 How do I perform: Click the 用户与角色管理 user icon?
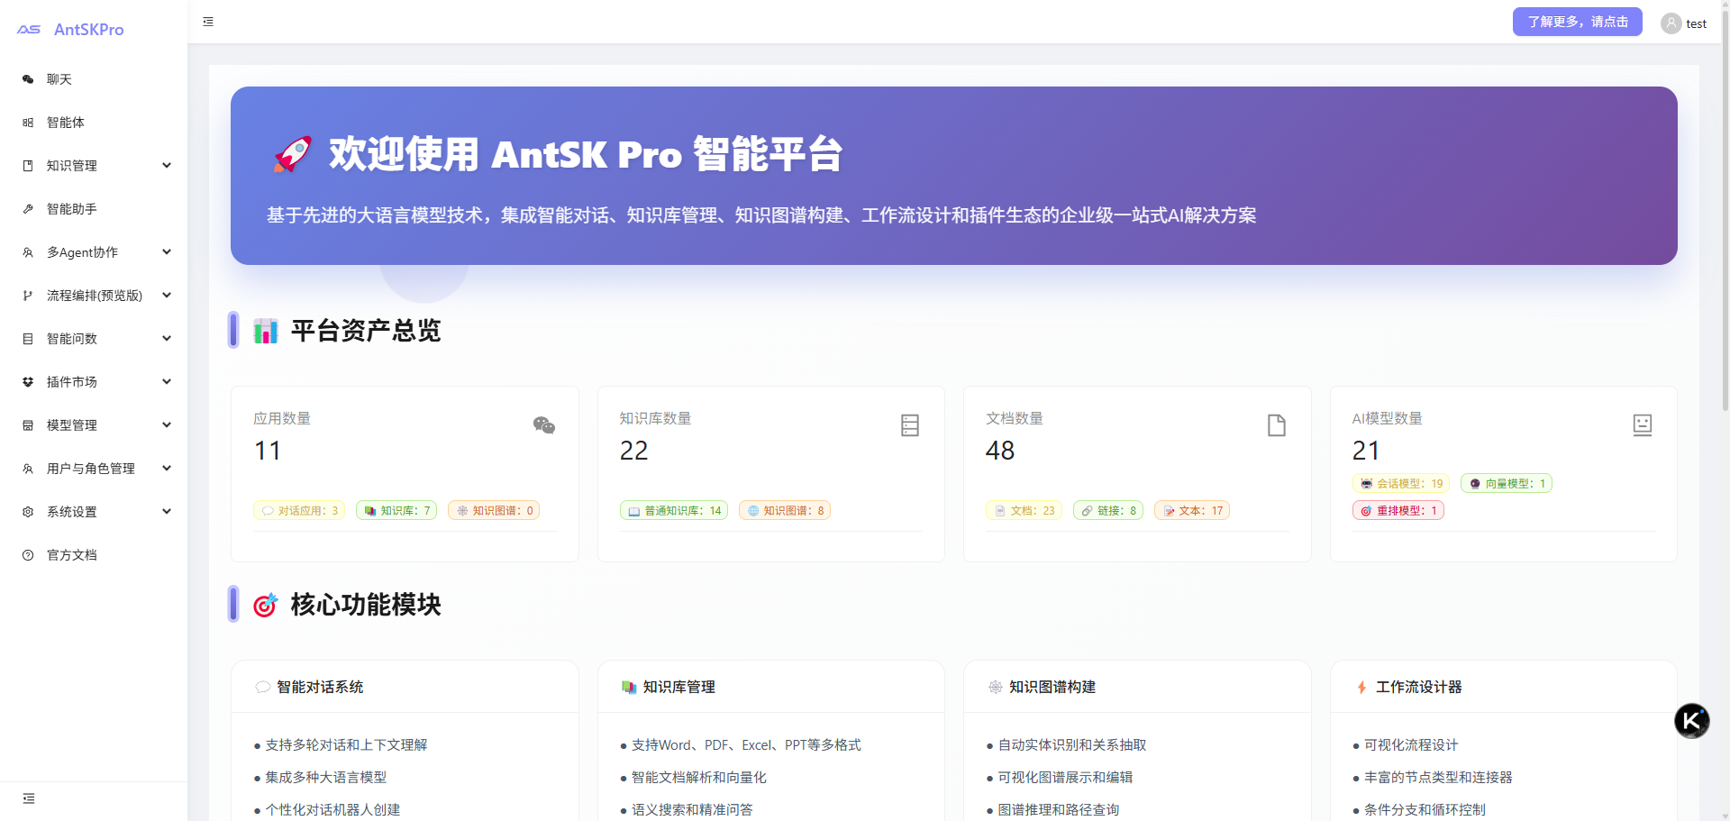click(x=28, y=469)
